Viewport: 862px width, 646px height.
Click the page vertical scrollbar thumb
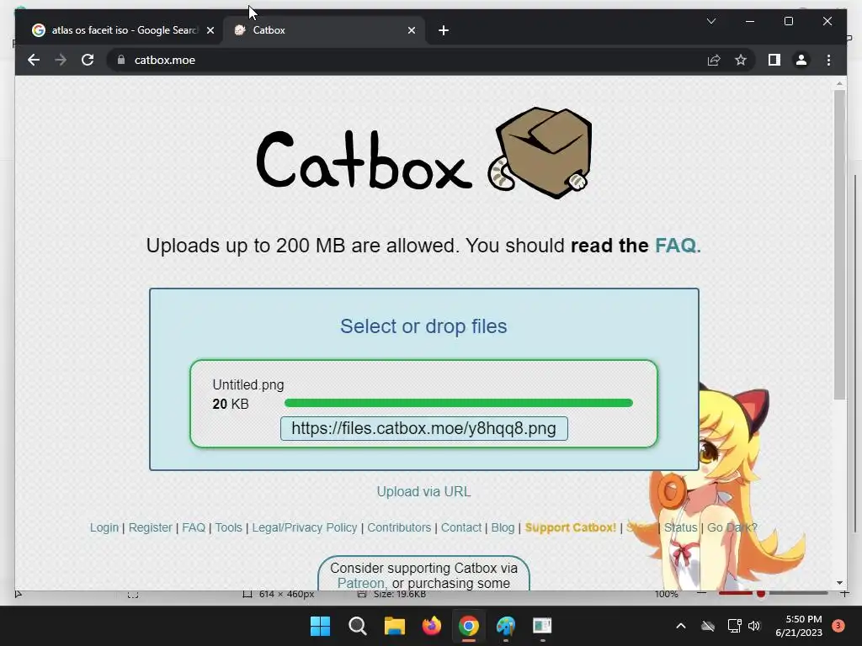pos(839,245)
